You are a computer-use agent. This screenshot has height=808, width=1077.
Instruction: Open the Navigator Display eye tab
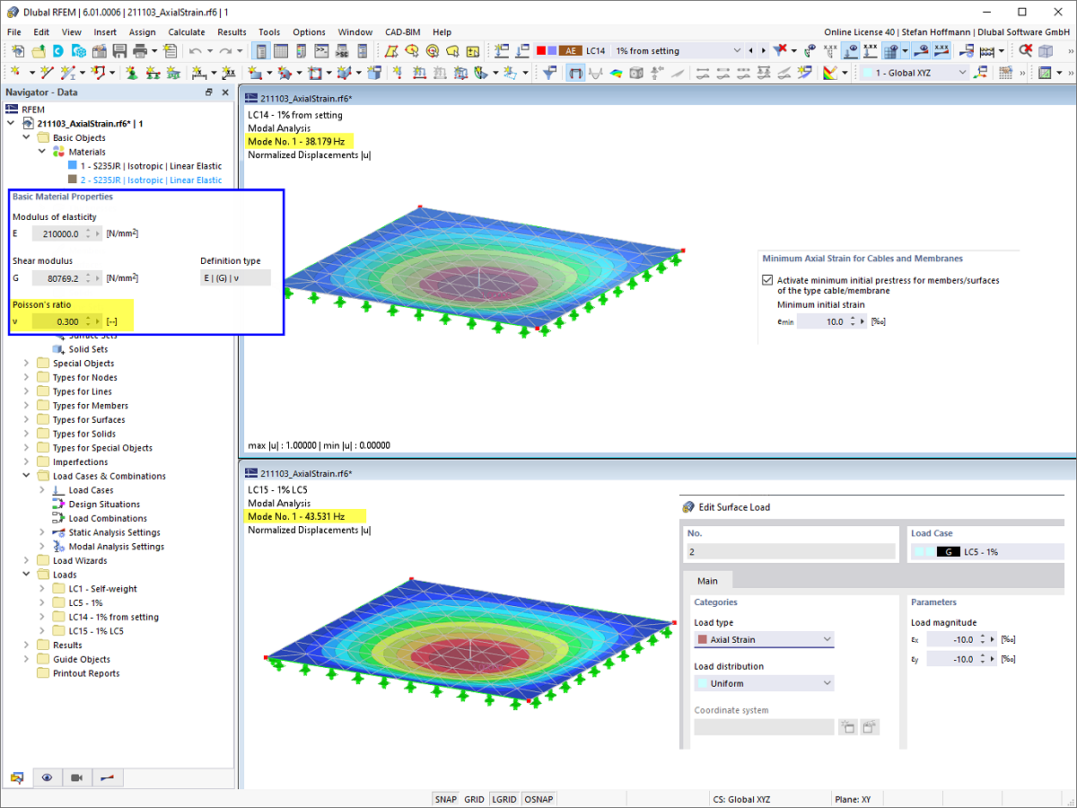pos(47,777)
